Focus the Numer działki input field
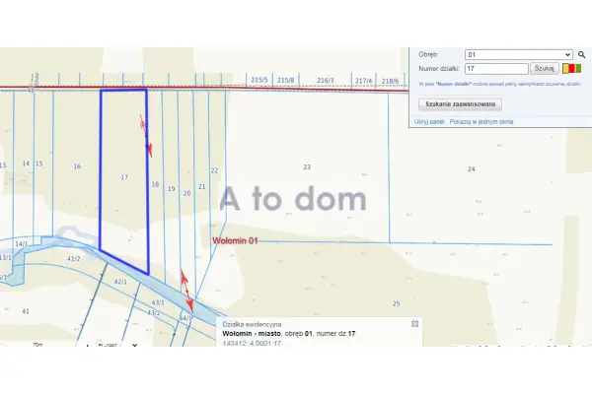This screenshot has width=592, height=394. (496, 69)
